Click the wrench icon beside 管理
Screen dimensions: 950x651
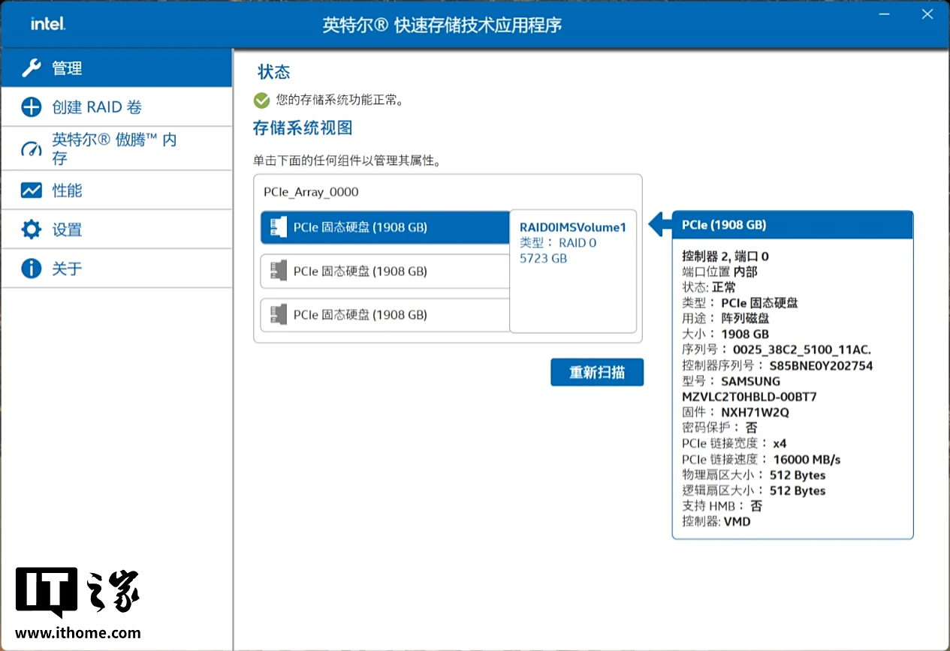coord(32,68)
